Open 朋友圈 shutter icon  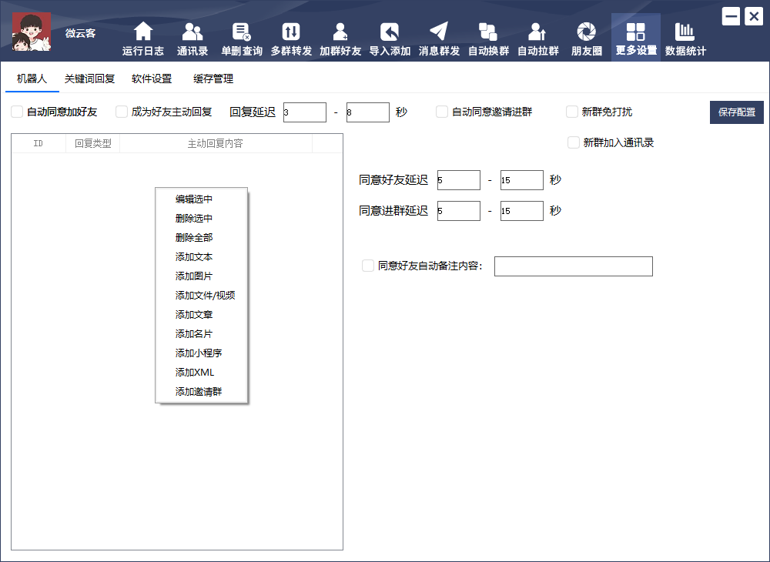[587, 32]
